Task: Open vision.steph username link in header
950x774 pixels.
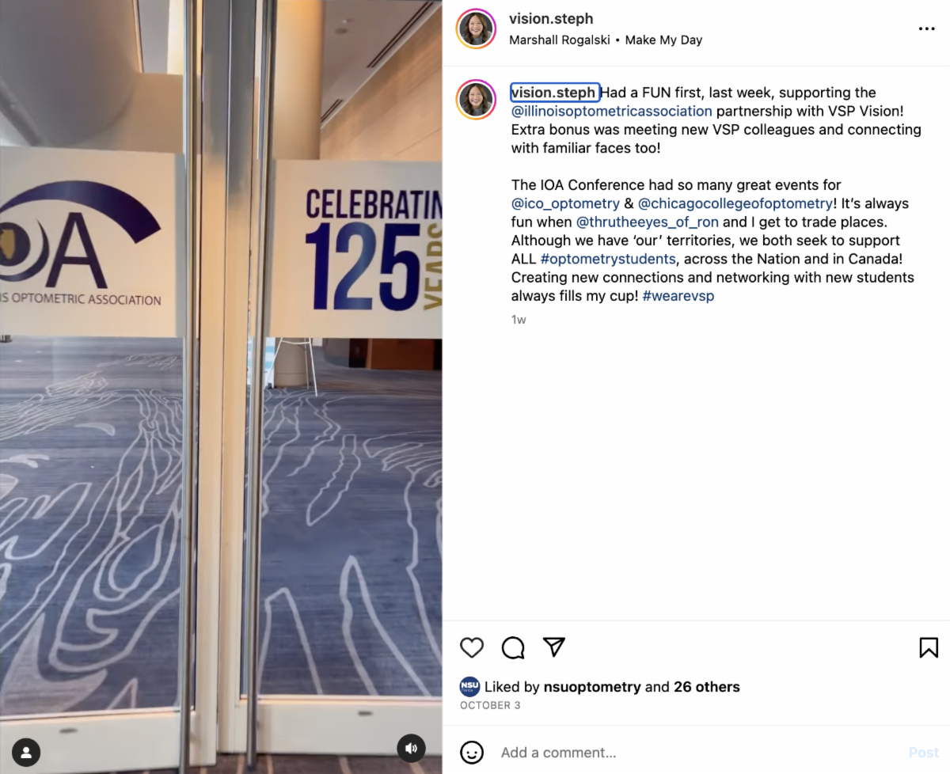Action: tap(551, 19)
